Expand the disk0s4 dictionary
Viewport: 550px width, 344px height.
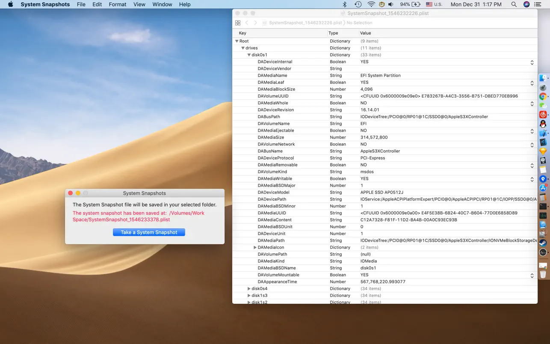(249, 288)
